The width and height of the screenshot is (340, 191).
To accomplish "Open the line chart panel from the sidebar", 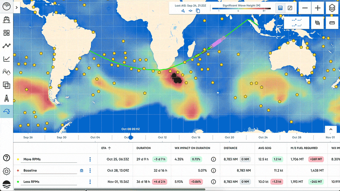I will 7,59.
